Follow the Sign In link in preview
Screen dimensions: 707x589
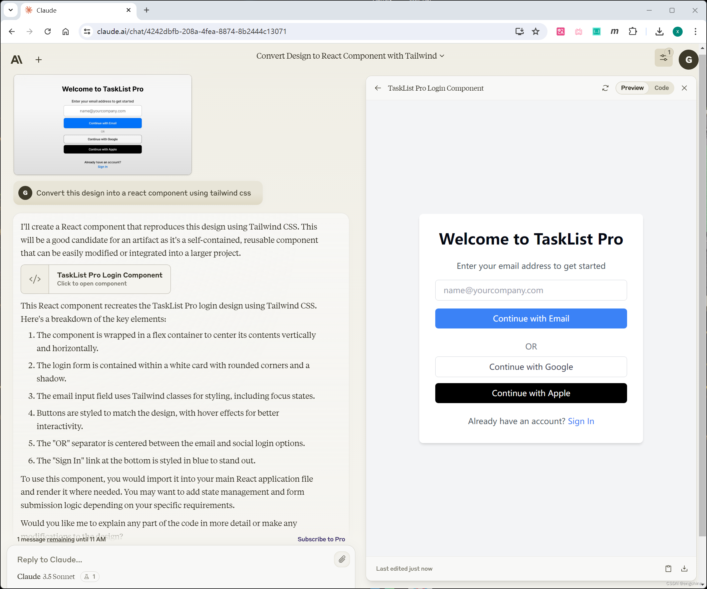click(x=581, y=421)
